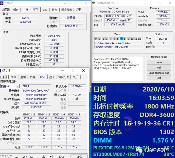The width and height of the screenshot is (175, 158).
Task: Click the Exit button in TestMem5
Action: pos(159,78)
